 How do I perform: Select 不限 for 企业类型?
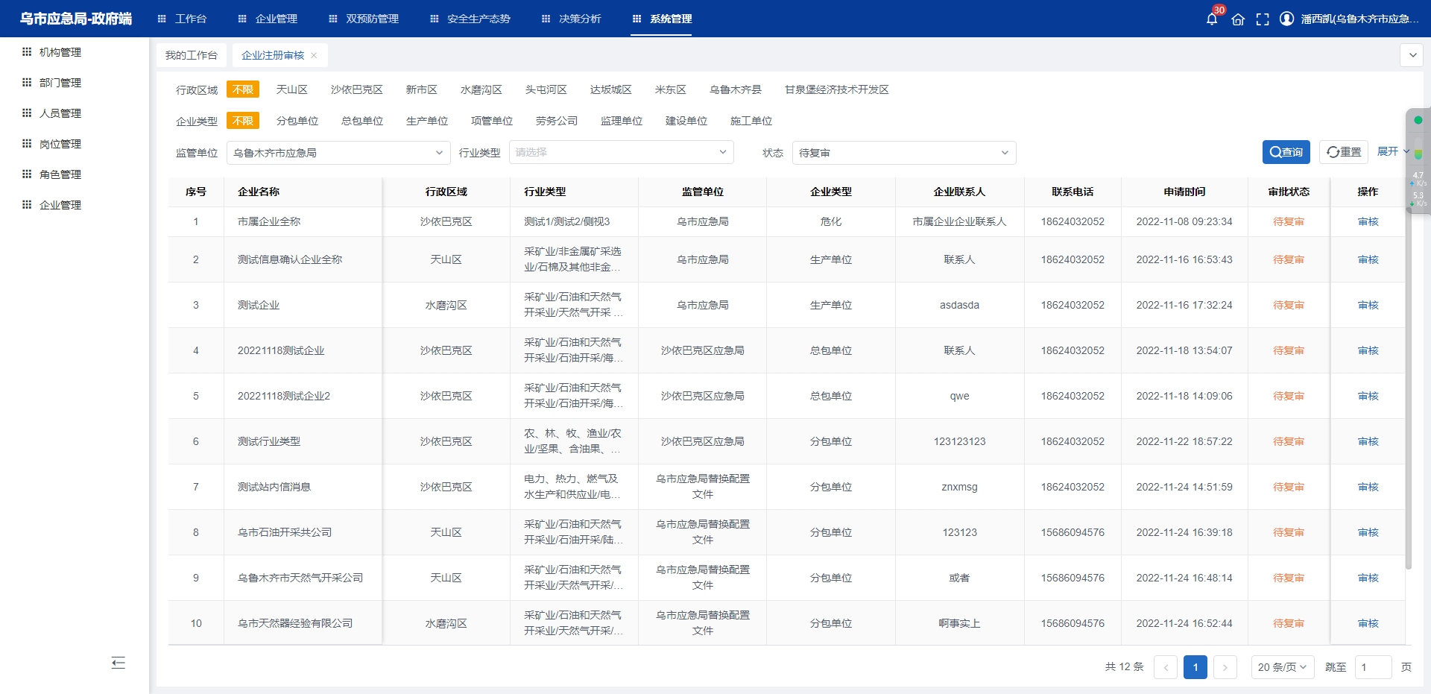[x=243, y=121]
